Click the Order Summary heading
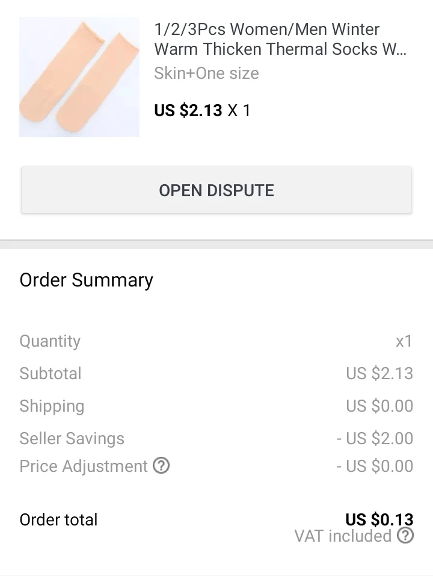This screenshot has width=433, height=576. [86, 280]
